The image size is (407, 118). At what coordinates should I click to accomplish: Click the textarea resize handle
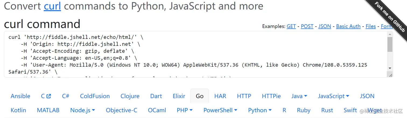point(391,75)
